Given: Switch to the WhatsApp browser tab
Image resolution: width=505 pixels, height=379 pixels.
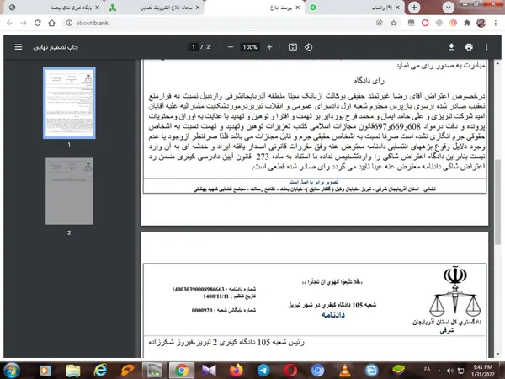Looking at the screenshot, I should click(x=354, y=8).
